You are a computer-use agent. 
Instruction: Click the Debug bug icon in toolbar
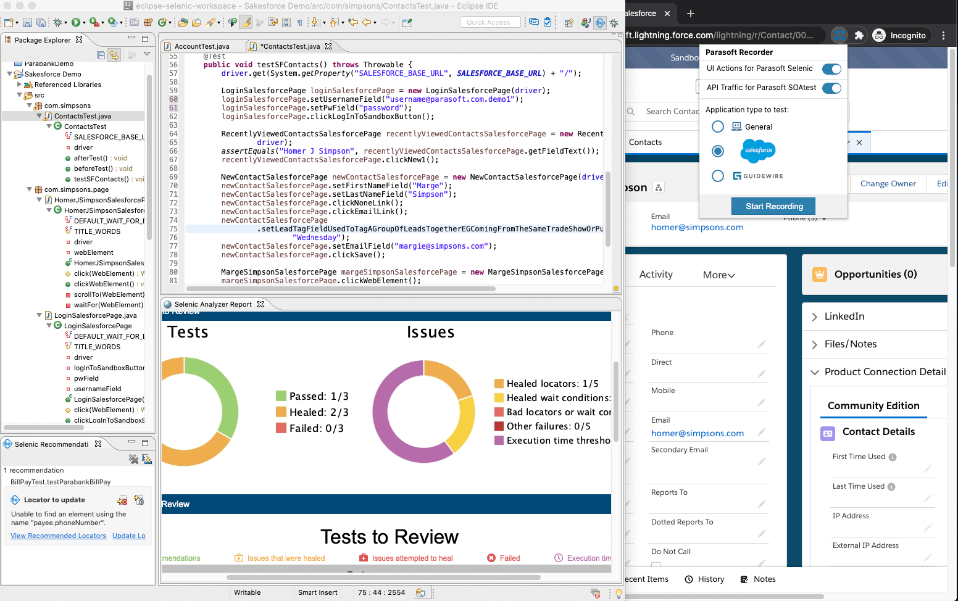pos(58,22)
